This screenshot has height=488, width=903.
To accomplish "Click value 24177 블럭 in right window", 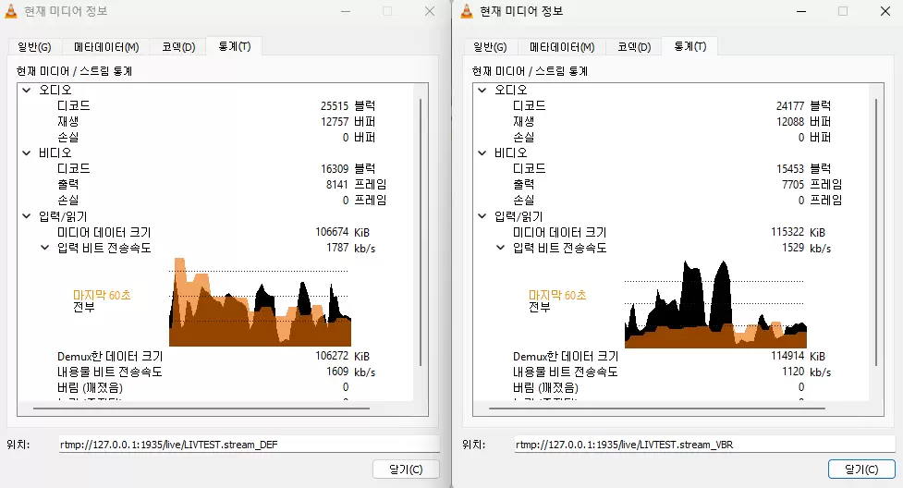I will coord(803,106).
